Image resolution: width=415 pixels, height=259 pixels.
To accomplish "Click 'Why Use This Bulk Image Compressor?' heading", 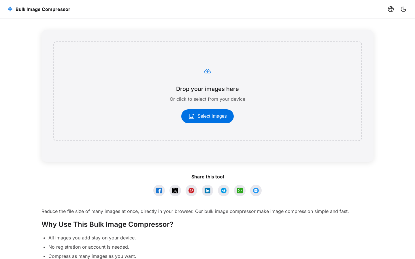I will click(x=107, y=224).
